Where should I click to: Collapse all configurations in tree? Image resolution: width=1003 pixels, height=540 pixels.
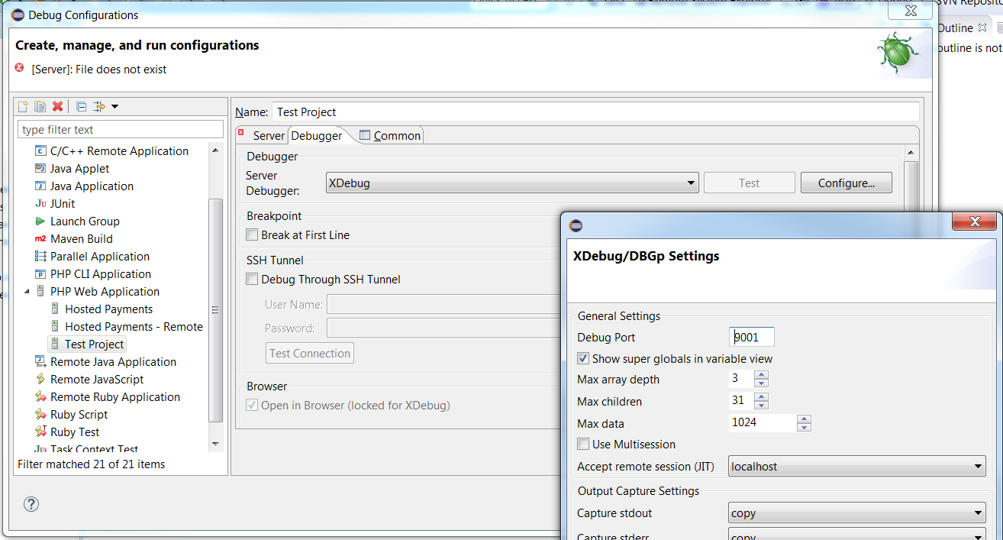[x=81, y=106]
